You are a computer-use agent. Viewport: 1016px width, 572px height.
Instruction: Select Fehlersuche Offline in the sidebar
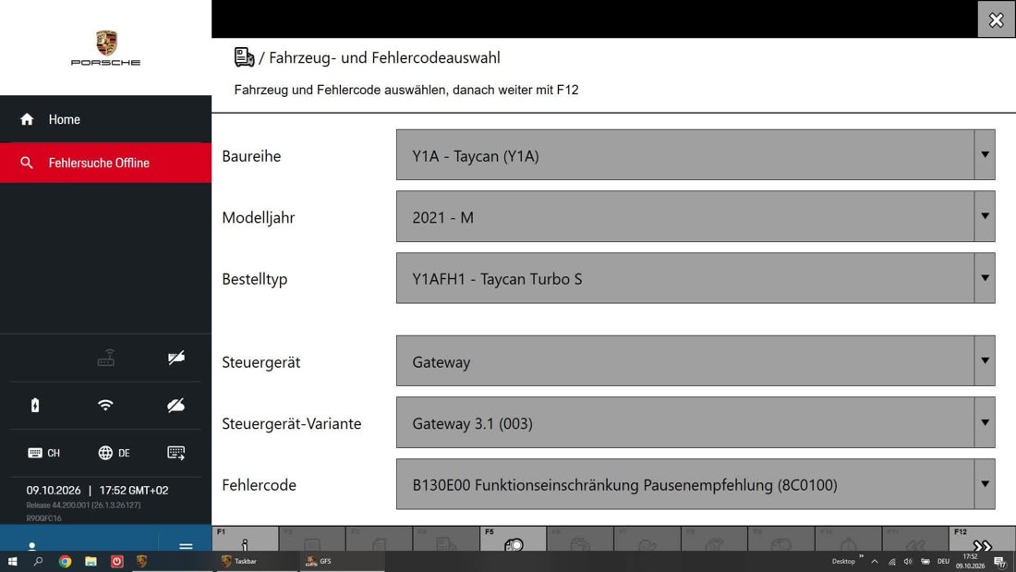click(x=105, y=163)
